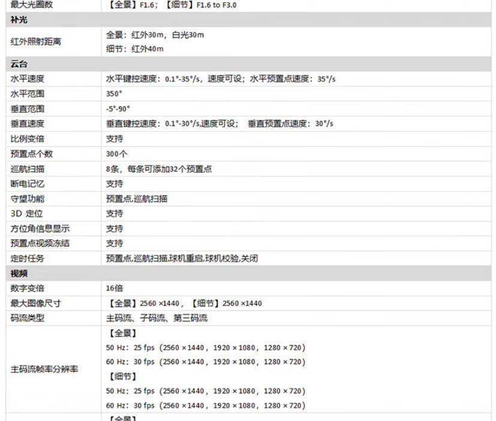Click the 比例变倍 row label
Viewport: 496px width, 421px height.
pos(27,139)
